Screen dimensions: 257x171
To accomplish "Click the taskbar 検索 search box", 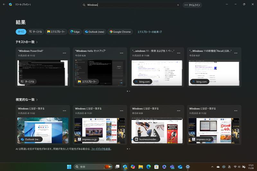I will click(93, 167).
